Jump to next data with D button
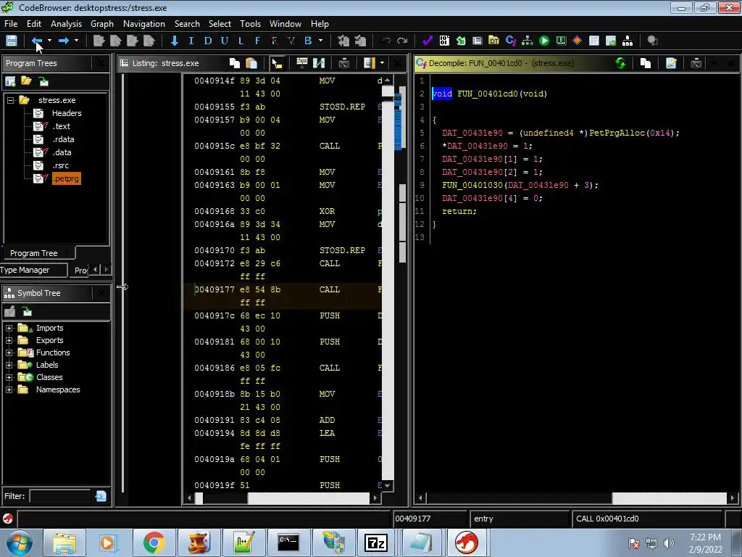Image resolution: width=742 pixels, height=557 pixels. (x=207, y=41)
